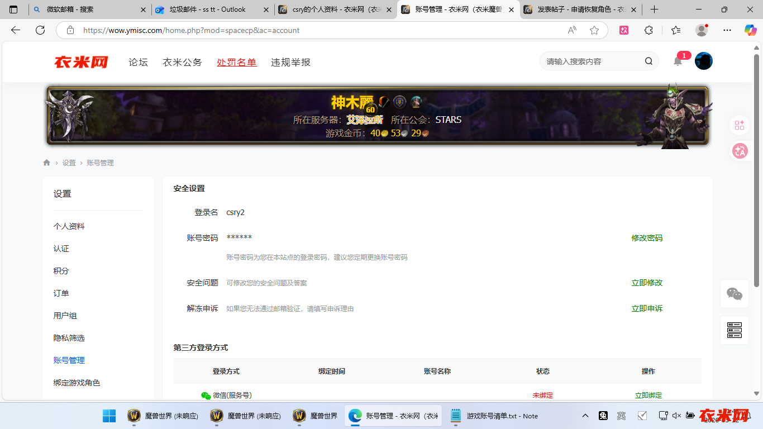
Task: Click the muted volume tray icon
Action: pos(676,416)
